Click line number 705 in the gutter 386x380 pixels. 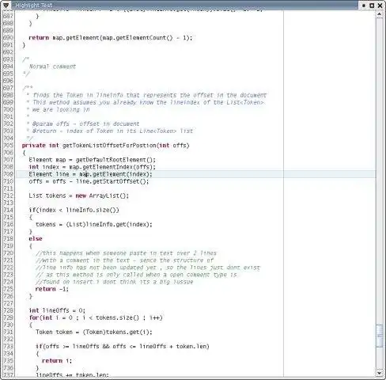[8, 146]
